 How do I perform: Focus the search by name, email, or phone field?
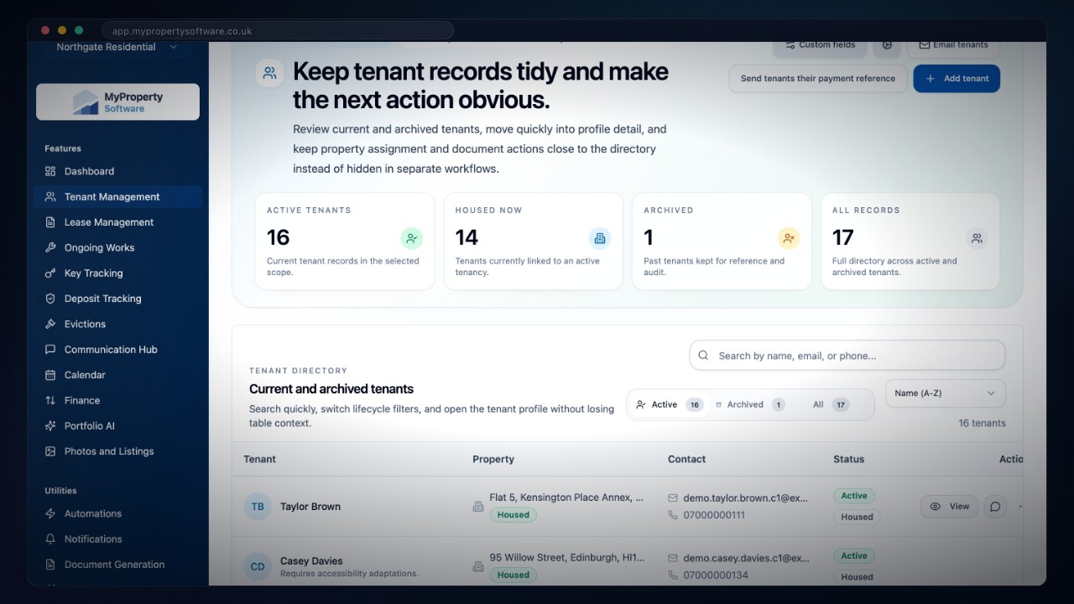coord(847,356)
